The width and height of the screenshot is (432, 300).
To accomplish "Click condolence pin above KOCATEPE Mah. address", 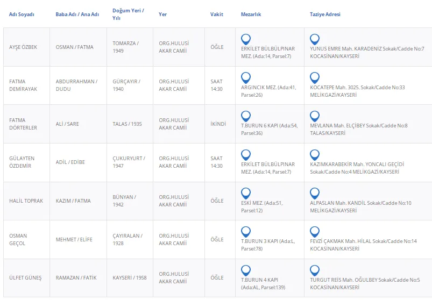I will [x=315, y=77].
